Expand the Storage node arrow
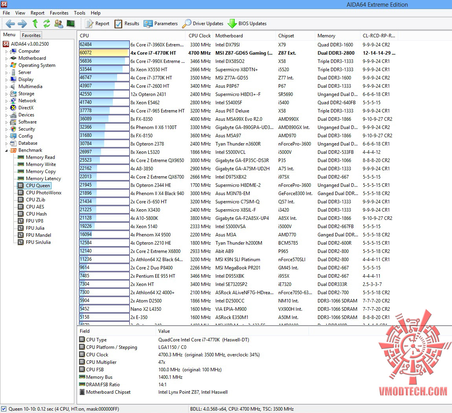 click(x=7, y=94)
